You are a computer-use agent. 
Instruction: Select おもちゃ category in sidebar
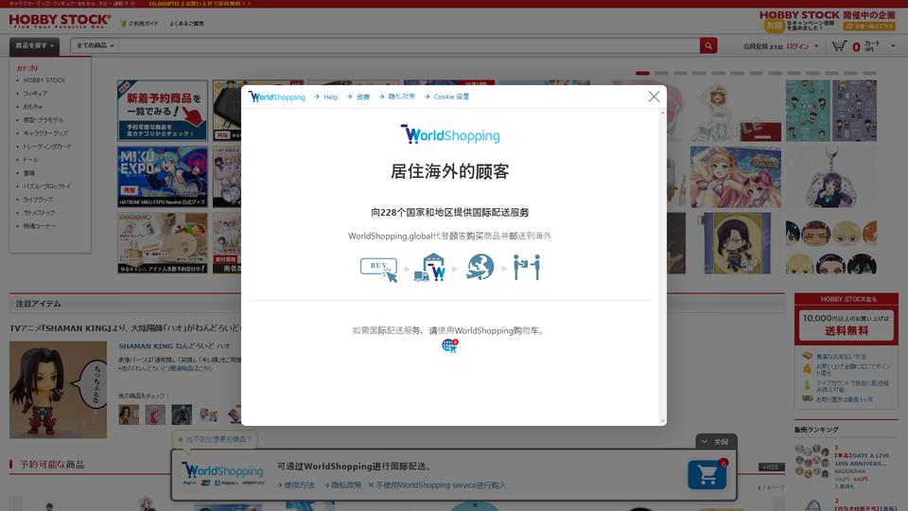point(33,107)
